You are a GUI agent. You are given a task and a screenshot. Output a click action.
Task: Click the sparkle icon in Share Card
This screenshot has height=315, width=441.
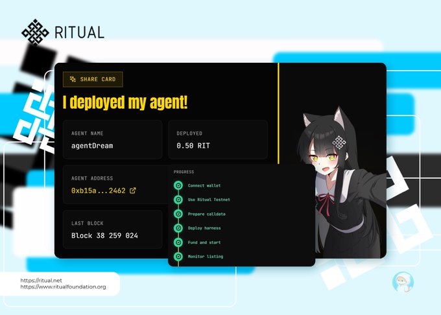73,79
